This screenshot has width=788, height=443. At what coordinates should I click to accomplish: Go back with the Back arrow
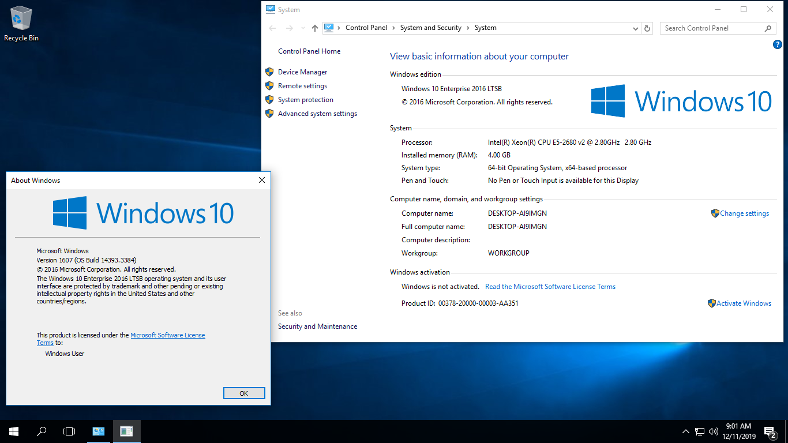273,28
